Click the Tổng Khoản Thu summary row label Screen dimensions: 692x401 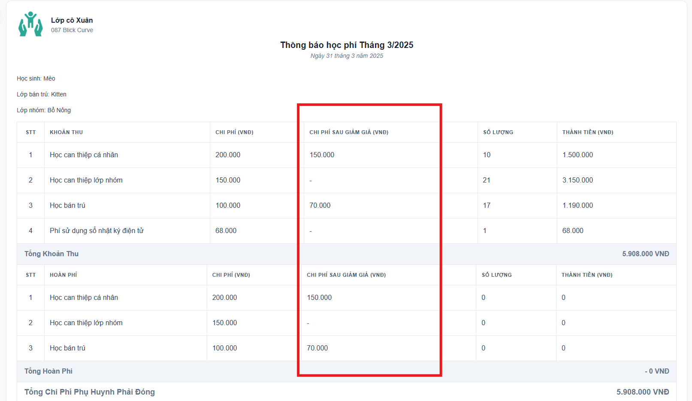[x=51, y=254]
